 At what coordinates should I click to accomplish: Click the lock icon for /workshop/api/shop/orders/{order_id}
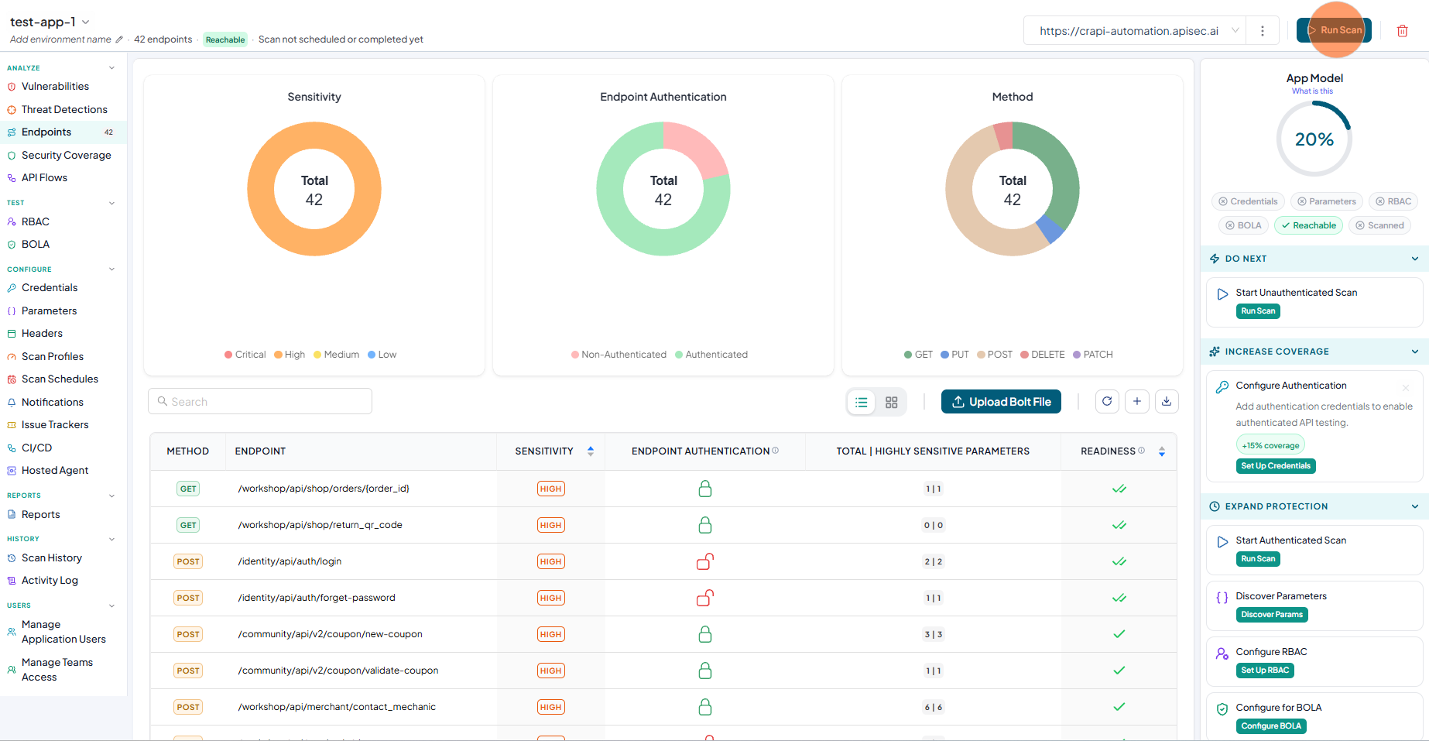pyautogui.click(x=705, y=489)
